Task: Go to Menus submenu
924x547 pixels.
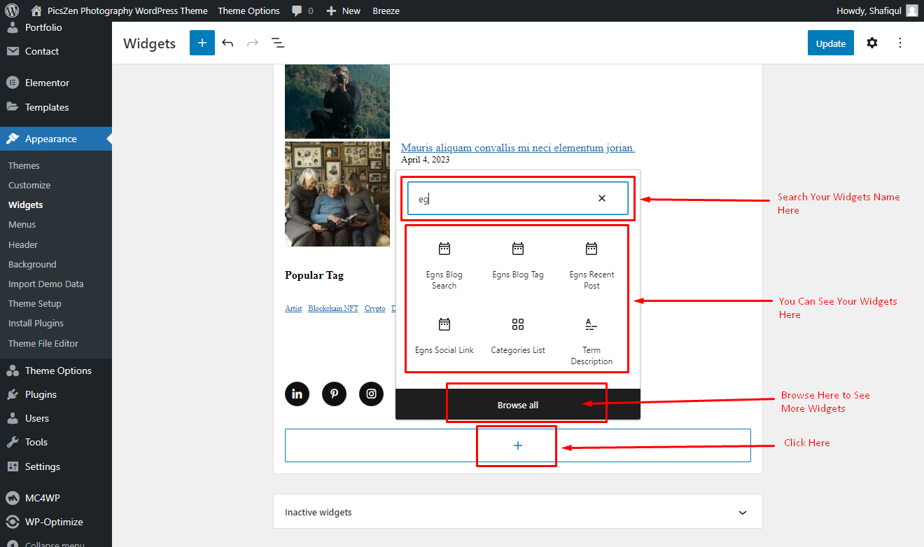Action: (22, 224)
